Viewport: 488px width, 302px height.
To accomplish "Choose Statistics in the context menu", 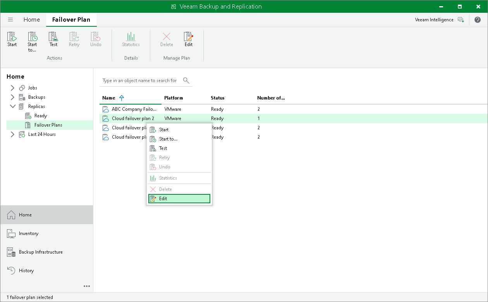I will [x=179, y=178].
